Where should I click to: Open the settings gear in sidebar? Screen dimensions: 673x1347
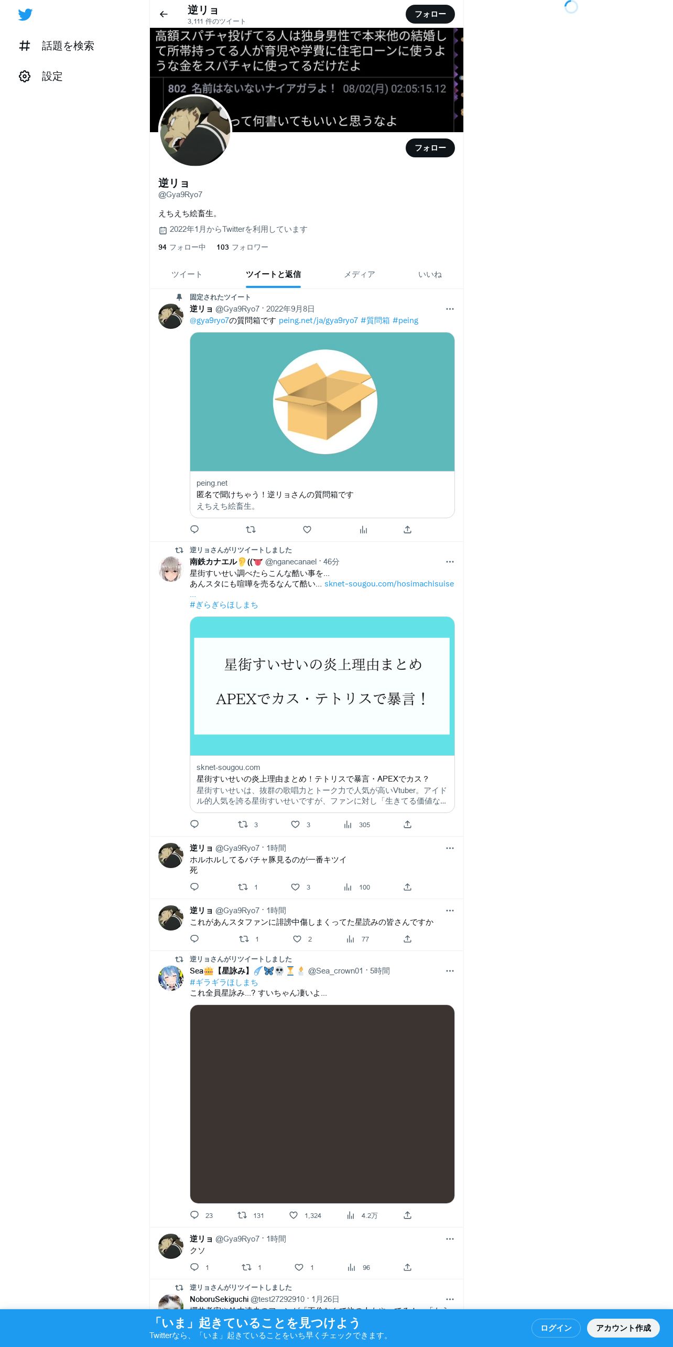[x=25, y=77]
